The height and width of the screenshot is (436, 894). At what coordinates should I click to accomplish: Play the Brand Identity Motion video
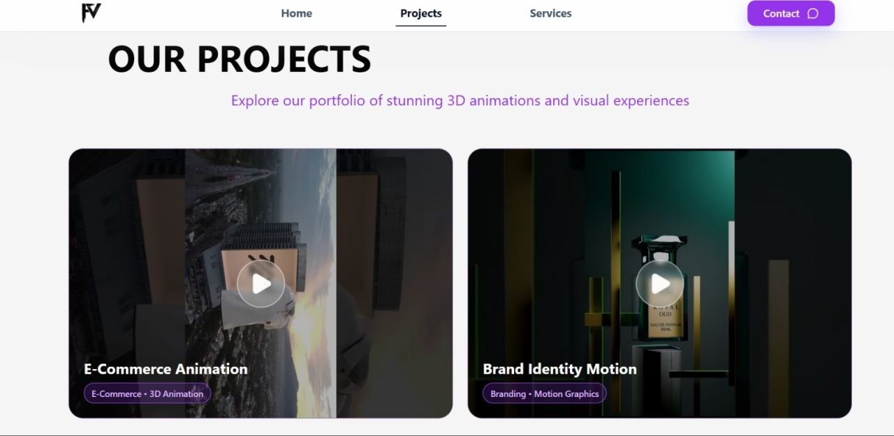[659, 283]
